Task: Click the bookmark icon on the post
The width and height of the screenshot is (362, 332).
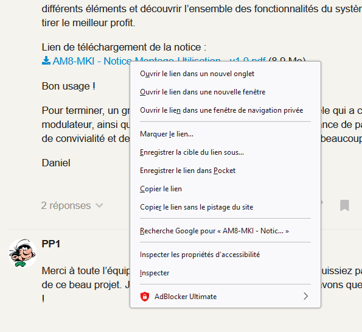Action: tap(344, 205)
